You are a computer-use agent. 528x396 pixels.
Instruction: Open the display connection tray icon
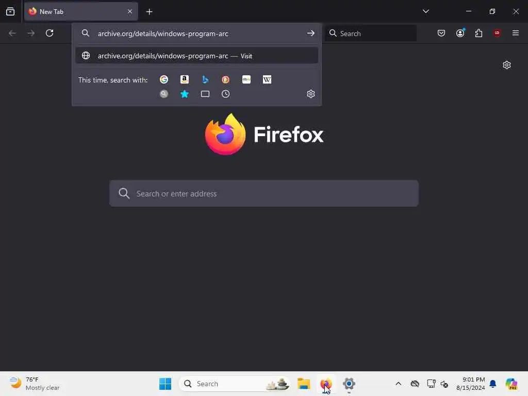431,384
